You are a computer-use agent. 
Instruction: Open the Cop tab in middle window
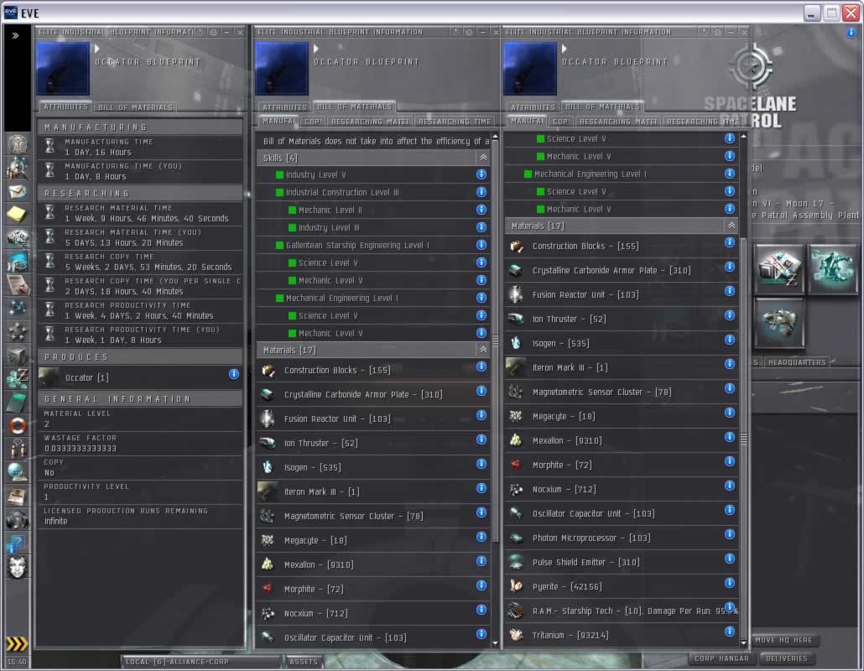312,121
